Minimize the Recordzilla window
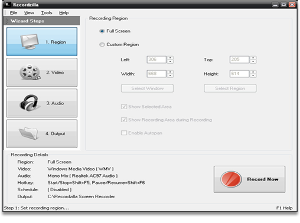Screen dimensions: 300x223 [x=275, y=5]
